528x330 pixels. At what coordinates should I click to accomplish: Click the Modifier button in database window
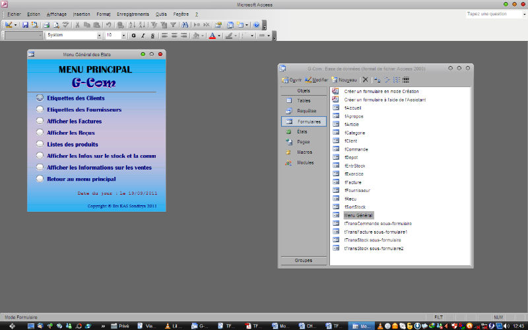coord(316,80)
